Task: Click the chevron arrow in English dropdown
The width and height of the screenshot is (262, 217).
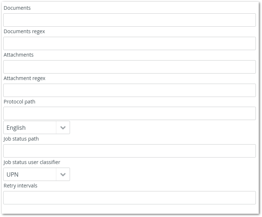Action: tap(63, 128)
